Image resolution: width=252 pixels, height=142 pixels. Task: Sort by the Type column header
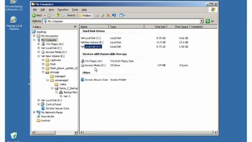tap(126, 27)
